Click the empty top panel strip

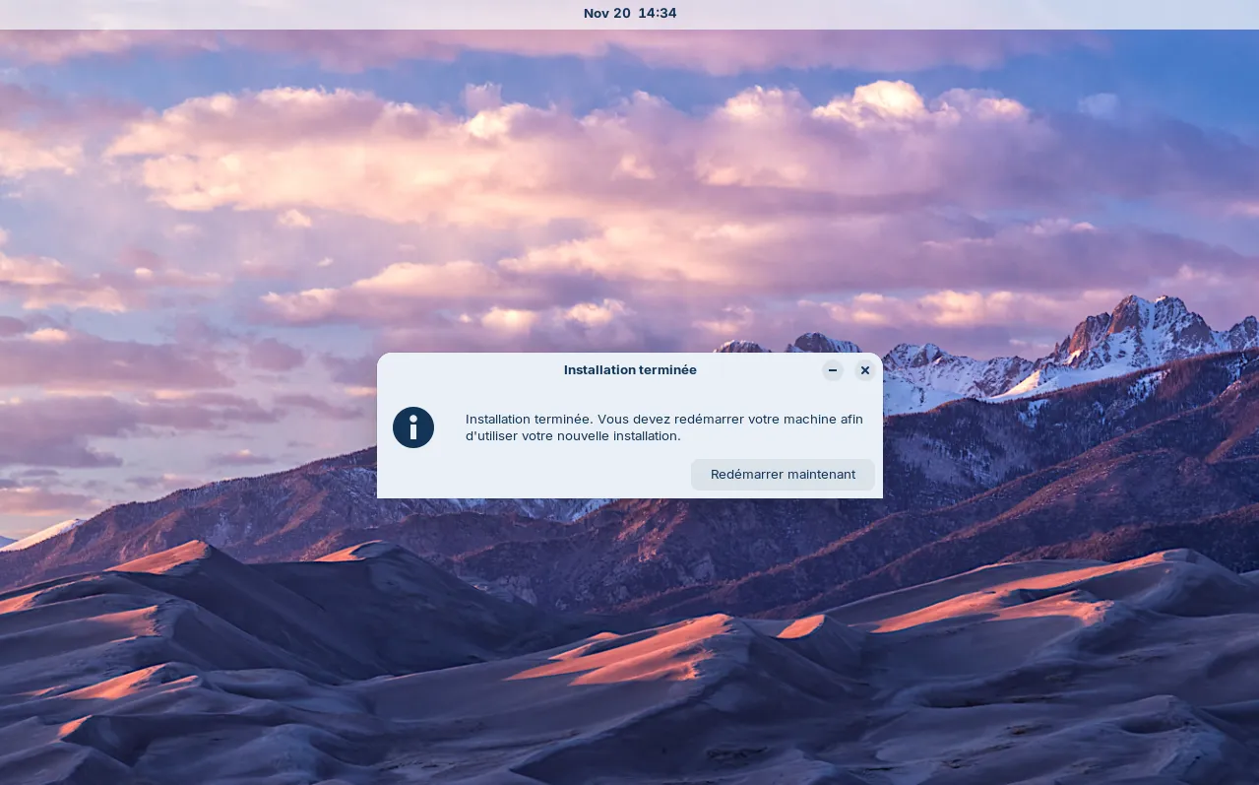pyautogui.click(x=197, y=14)
